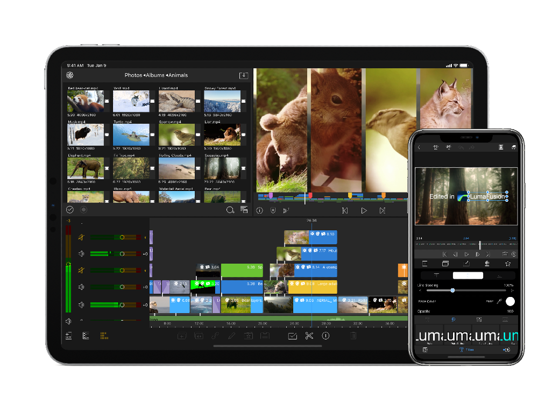This screenshot has height=411, width=538.
Task: Click the library search magnifier icon
Action: point(230,210)
